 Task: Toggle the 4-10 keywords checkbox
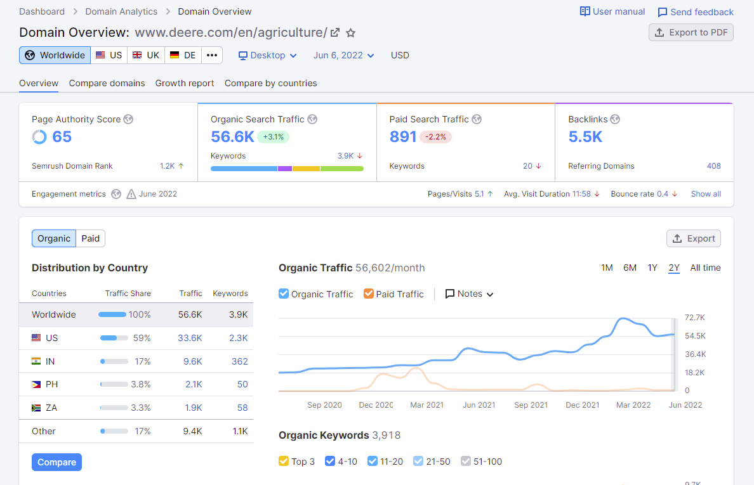[330, 461]
